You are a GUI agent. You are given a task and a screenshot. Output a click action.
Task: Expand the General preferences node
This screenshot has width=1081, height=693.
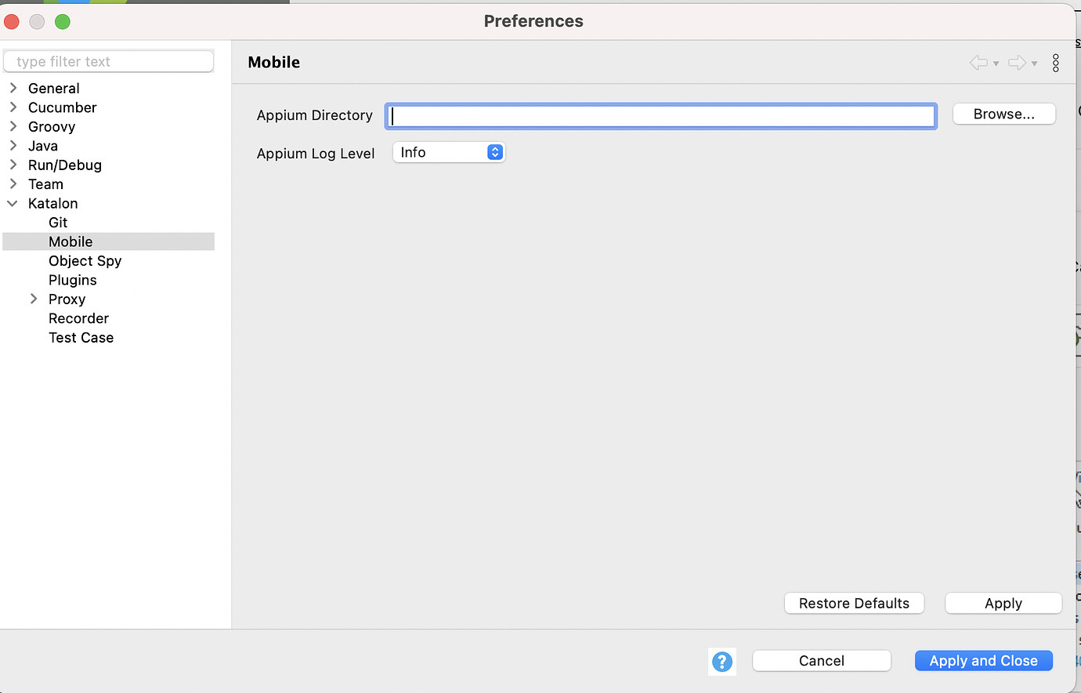[x=13, y=88]
